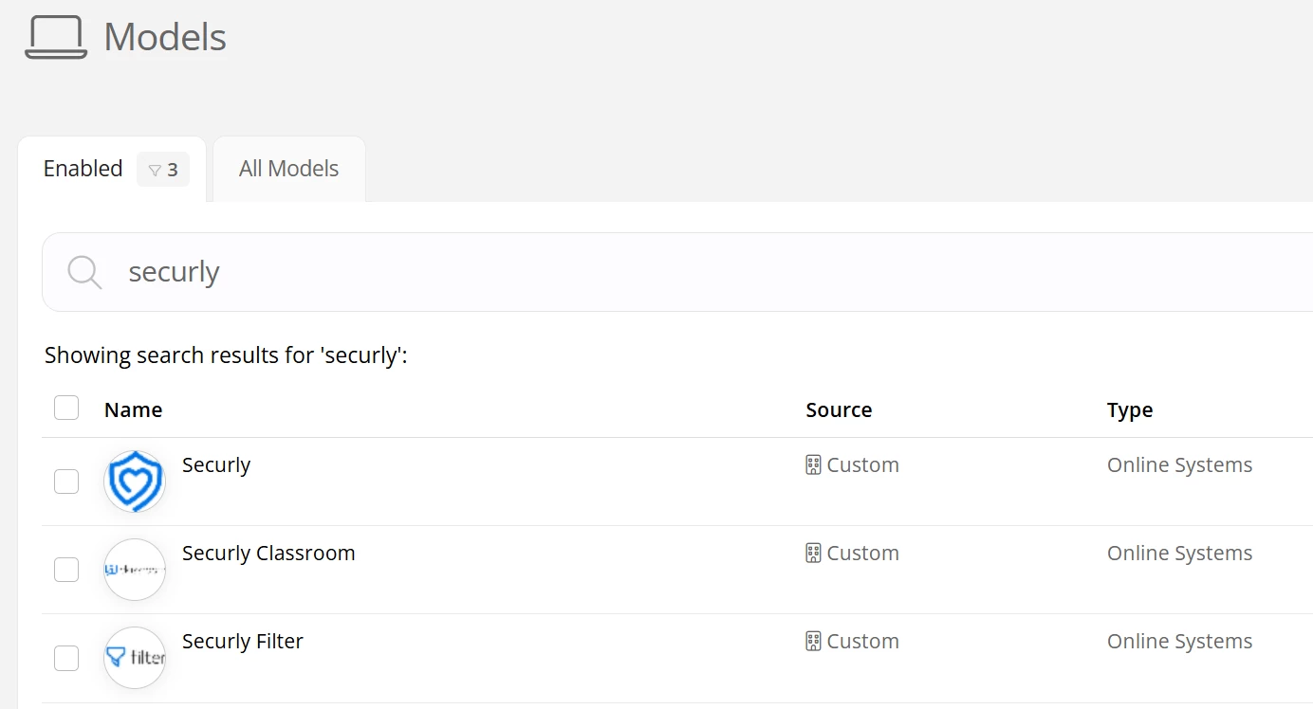Click the Custom source icon for Securly Filter

point(813,642)
